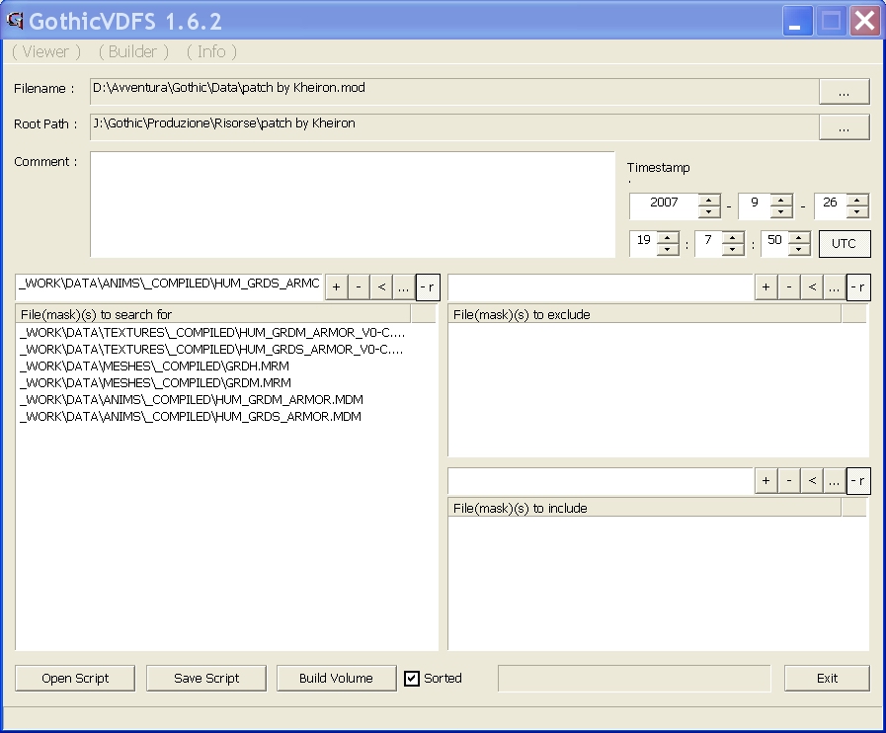Select the HUM_GRDM_ARMOR.MDM anims entry

192,399
